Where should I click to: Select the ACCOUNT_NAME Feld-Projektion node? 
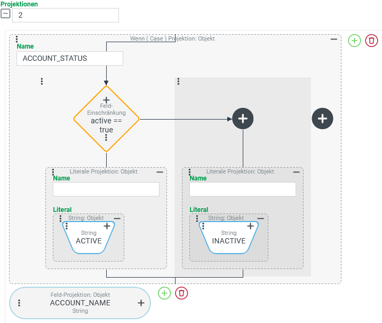pos(80,303)
